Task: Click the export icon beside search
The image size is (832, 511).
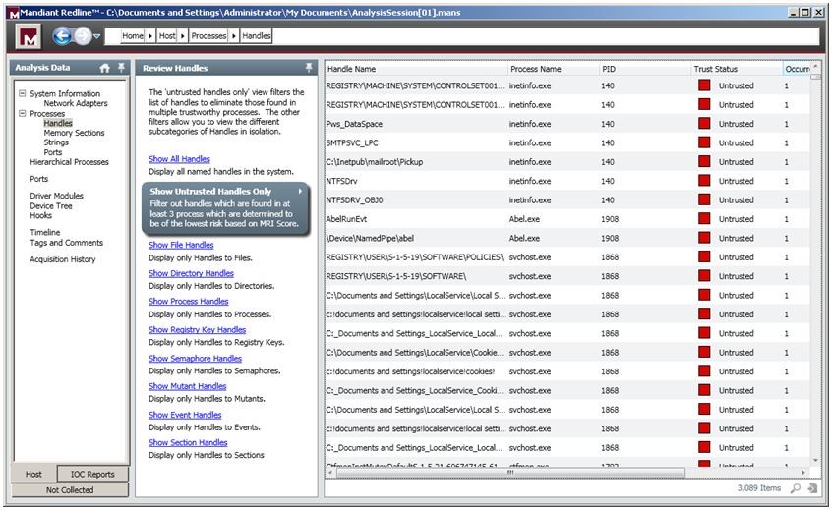Action: tap(812, 488)
